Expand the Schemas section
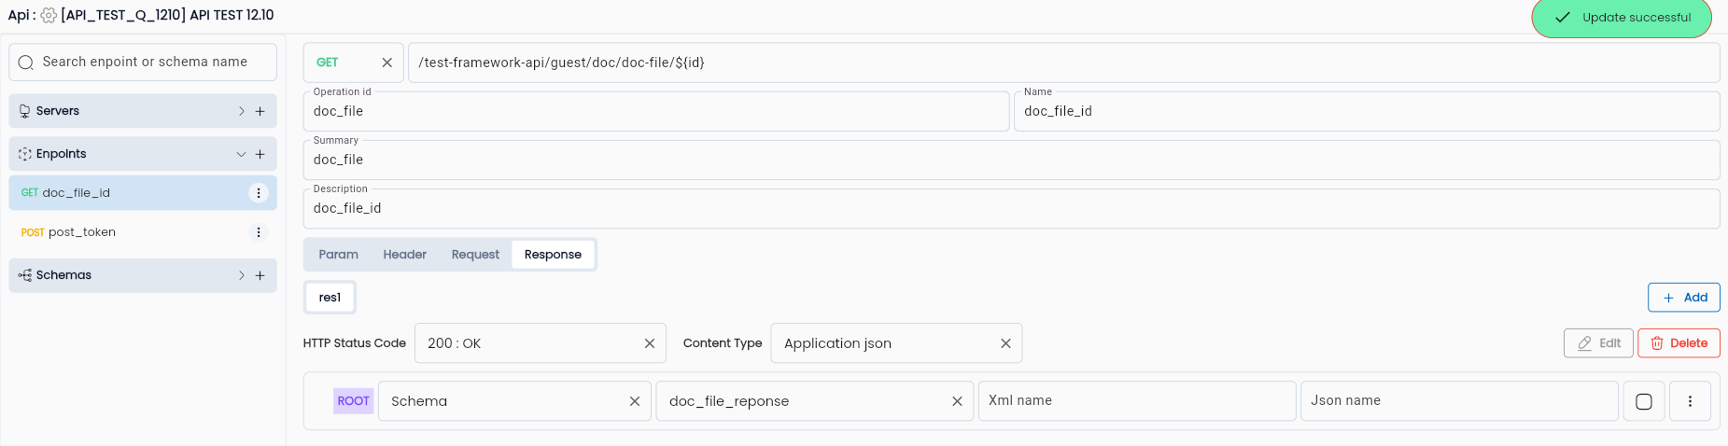Image resolution: width=1728 pixels, height=446 pixels. 241,275
